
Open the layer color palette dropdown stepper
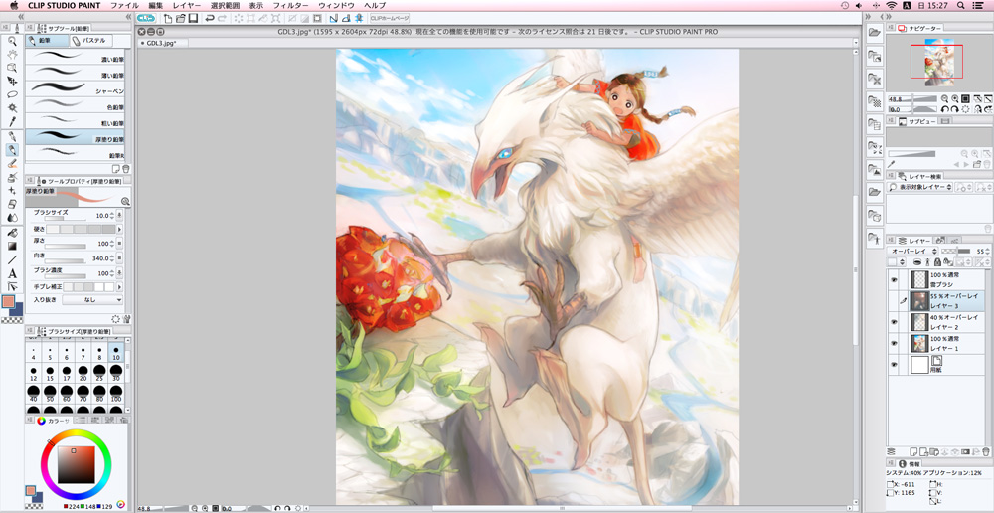coord(904,261)
